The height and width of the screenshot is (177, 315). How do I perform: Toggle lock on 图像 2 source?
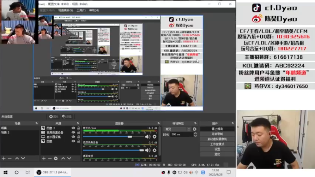point(78,128)
